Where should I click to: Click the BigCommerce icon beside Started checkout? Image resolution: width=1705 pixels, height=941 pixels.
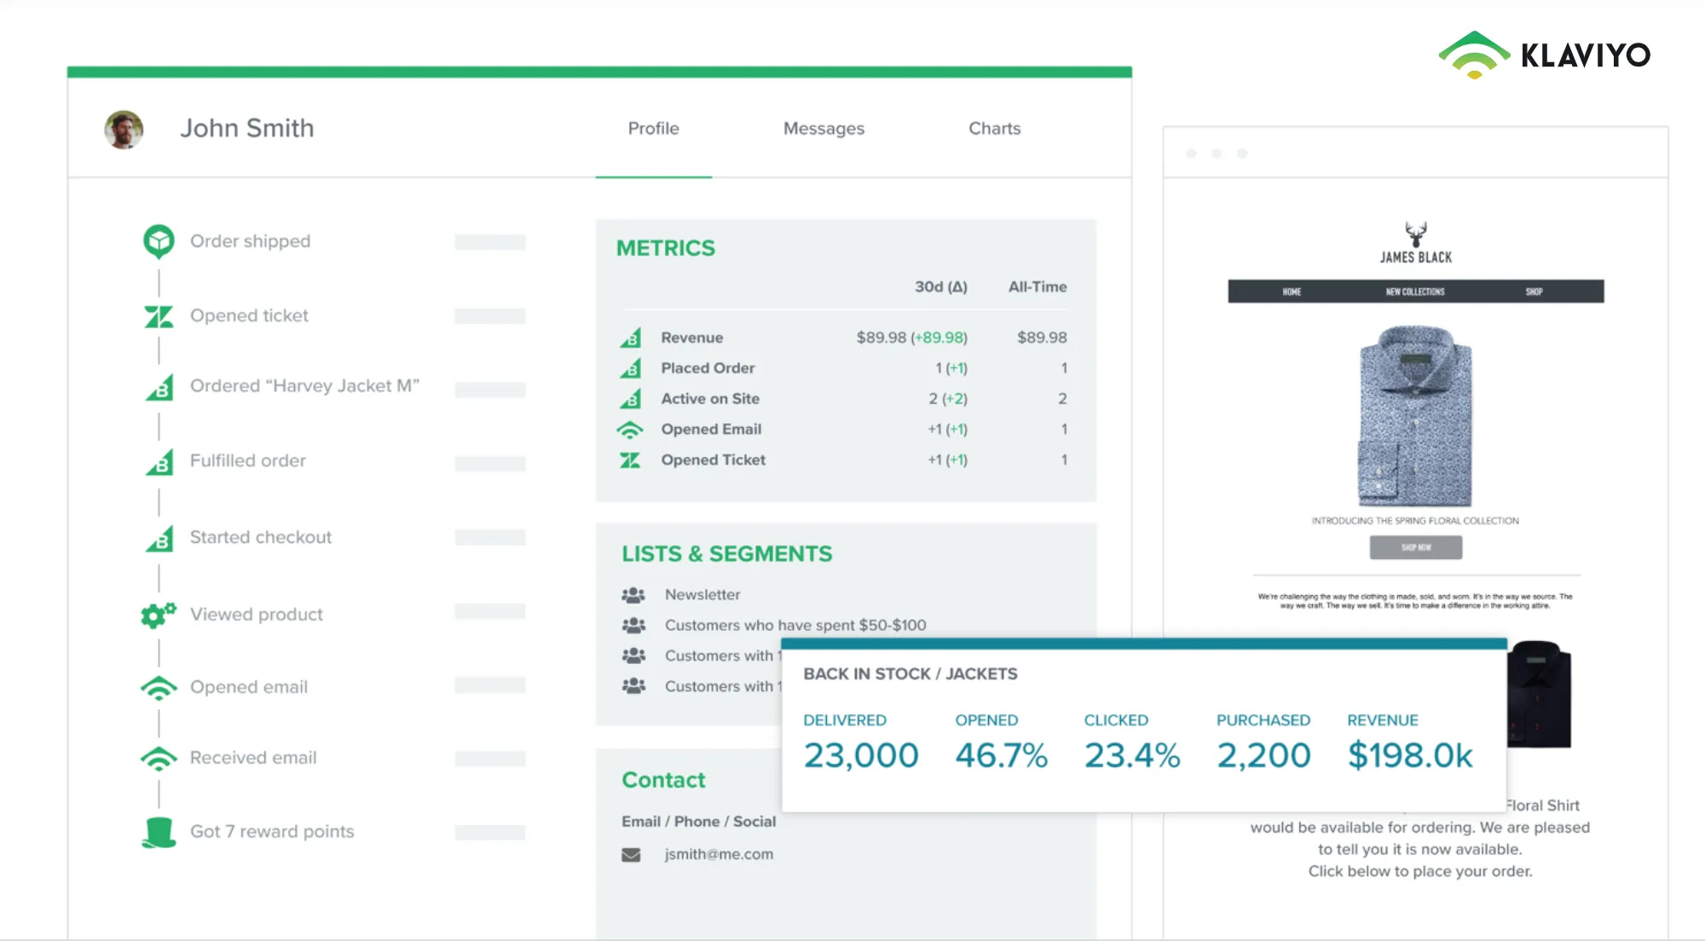160,539
